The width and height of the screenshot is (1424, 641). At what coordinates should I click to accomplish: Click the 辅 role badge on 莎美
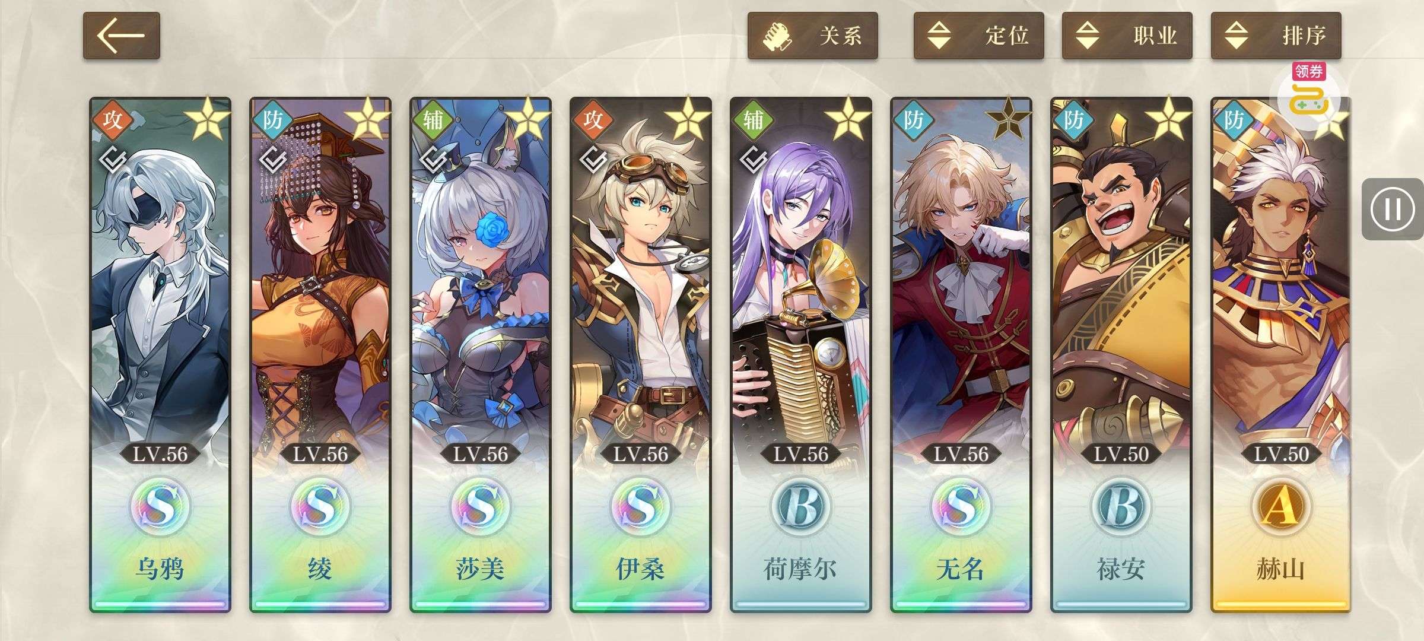[x=433, y=120]
